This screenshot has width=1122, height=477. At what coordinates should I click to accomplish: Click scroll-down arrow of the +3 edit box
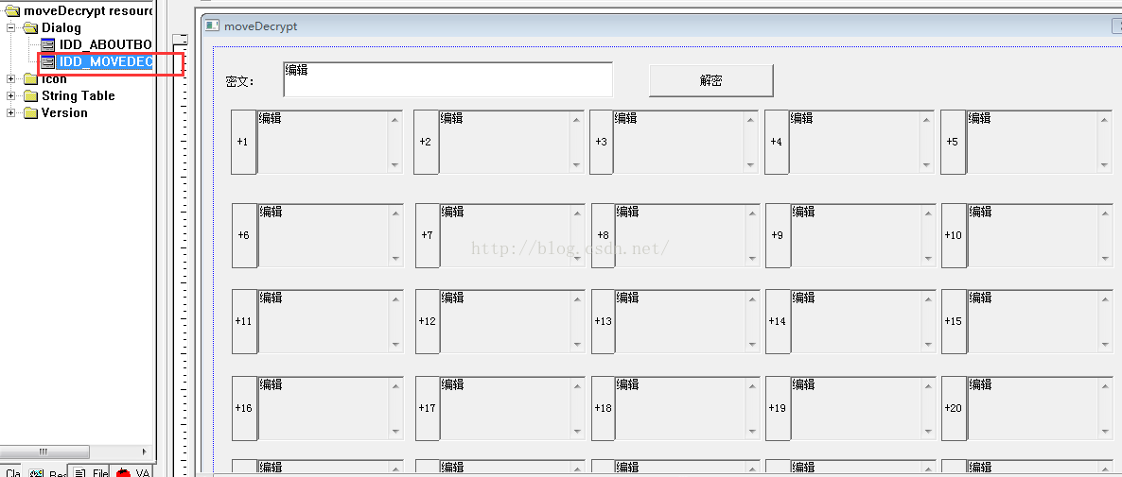click(750, 165)
